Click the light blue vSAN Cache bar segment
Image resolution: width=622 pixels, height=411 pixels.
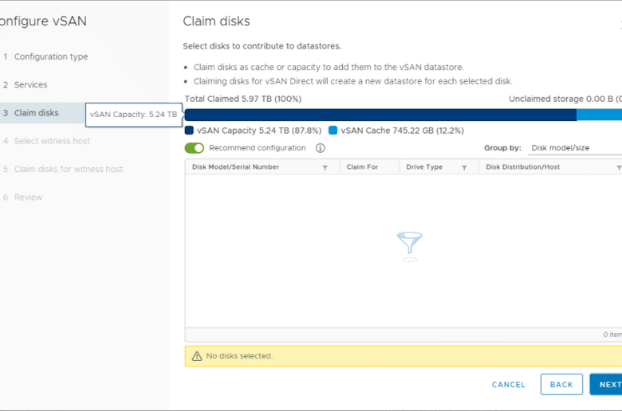599,115
